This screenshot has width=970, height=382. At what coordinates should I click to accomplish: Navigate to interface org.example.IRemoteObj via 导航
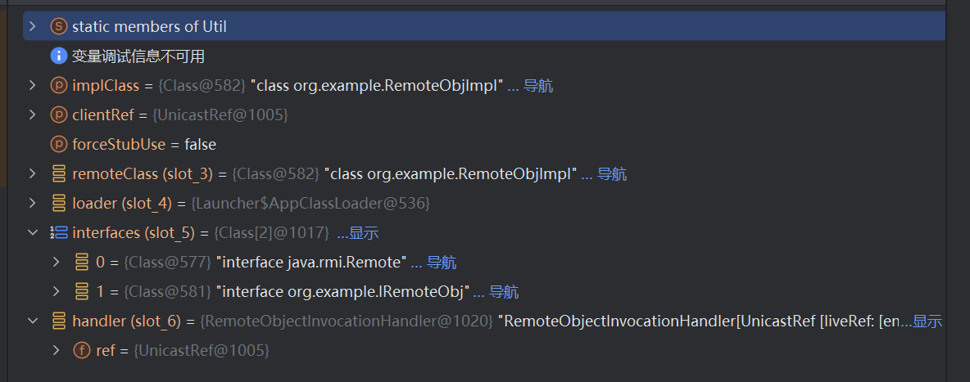tap(504, 292)
